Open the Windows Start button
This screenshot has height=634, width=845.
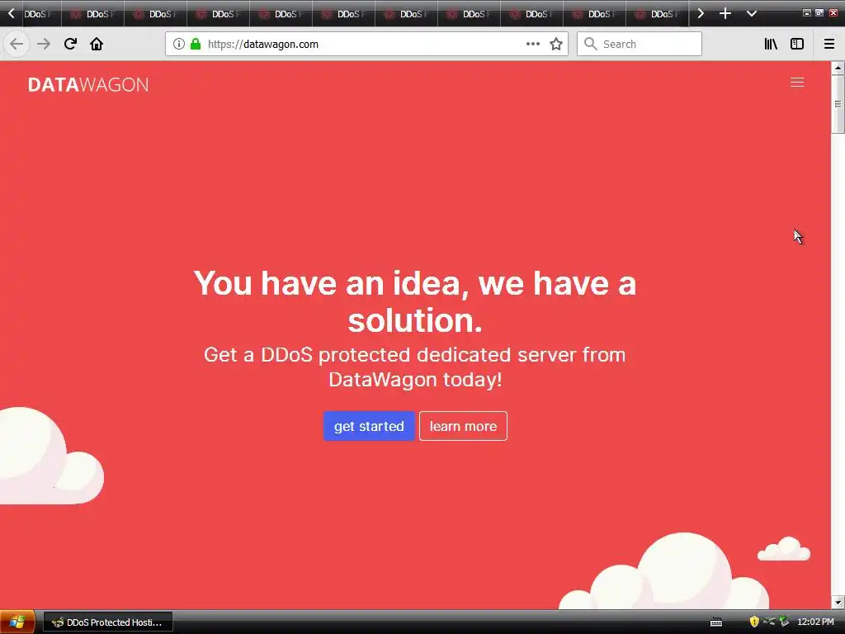(17, 622)
